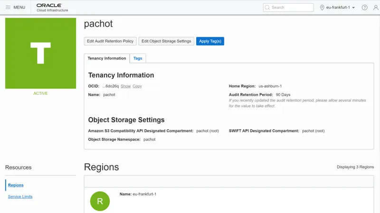
Task: Click Edit Object Storage Settings button
Action: [x=166, y=41]
